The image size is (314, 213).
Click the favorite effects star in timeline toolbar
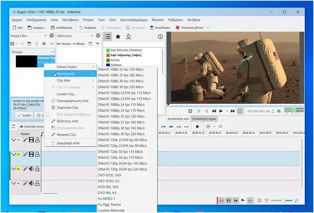197,126
